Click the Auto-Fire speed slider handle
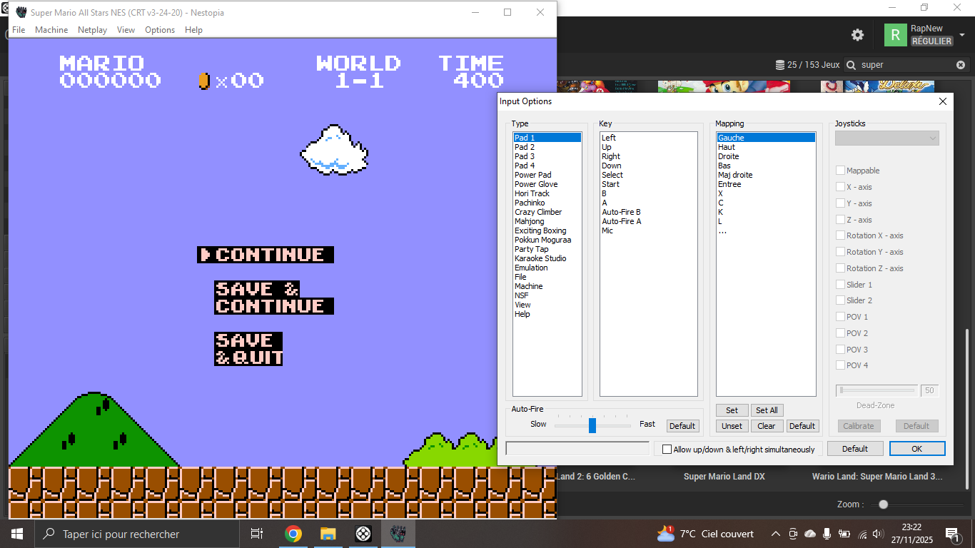 pos(592,425)
